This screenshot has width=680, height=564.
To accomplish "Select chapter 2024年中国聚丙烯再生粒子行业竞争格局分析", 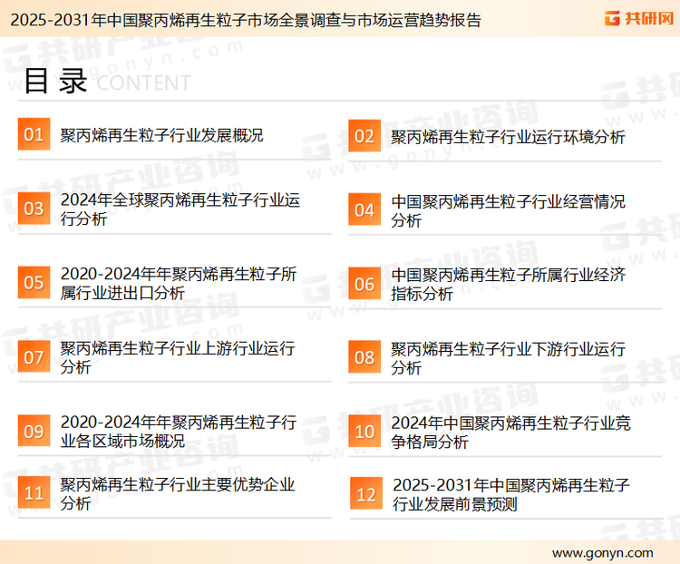I will click(510, 433).
